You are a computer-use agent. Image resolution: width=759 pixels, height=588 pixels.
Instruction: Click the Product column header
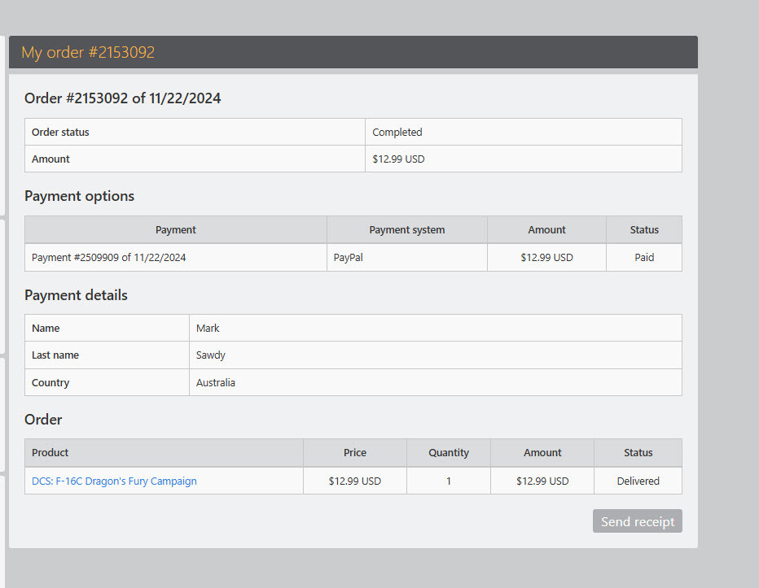click(x=164, y=453)
